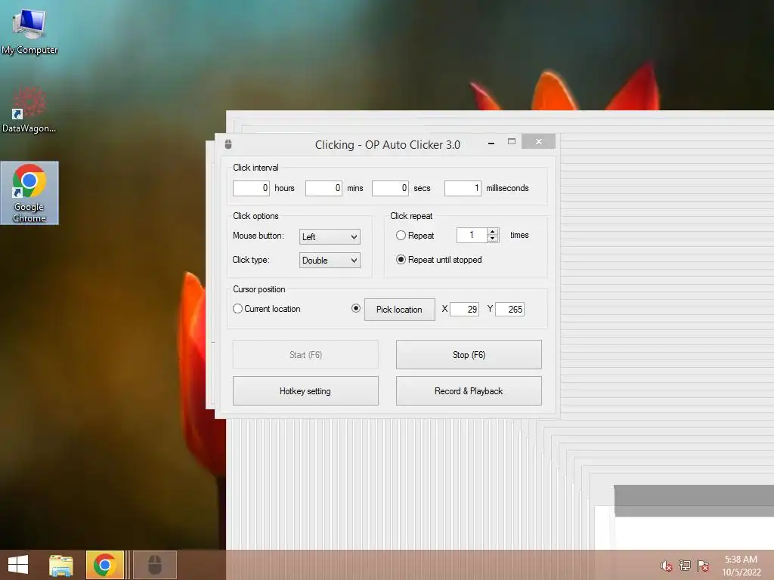Open File Explorer from the taskbar
Screen dimensions: 774x580
pyautogui.click(x=61, y=565)
